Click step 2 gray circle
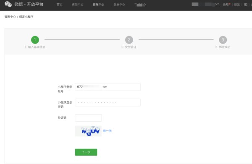The image size is (252, 164). [x=129, y=40]
